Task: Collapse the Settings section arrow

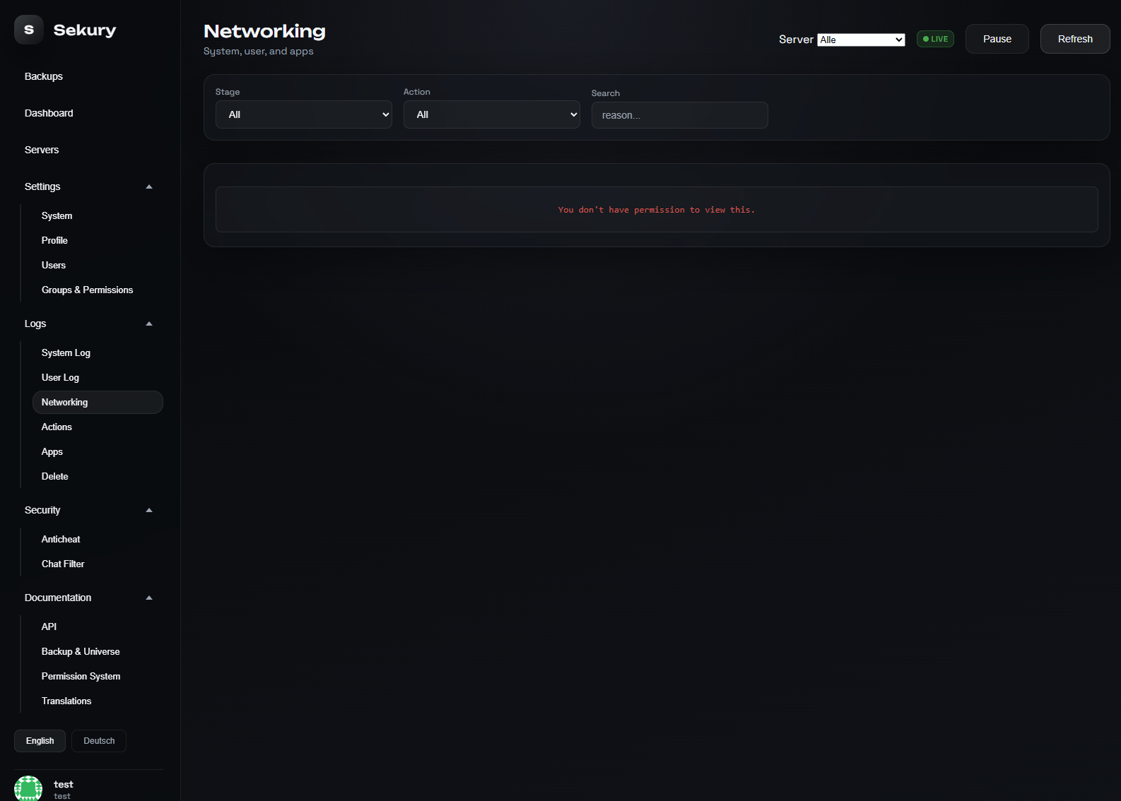Action: [149, 187]
